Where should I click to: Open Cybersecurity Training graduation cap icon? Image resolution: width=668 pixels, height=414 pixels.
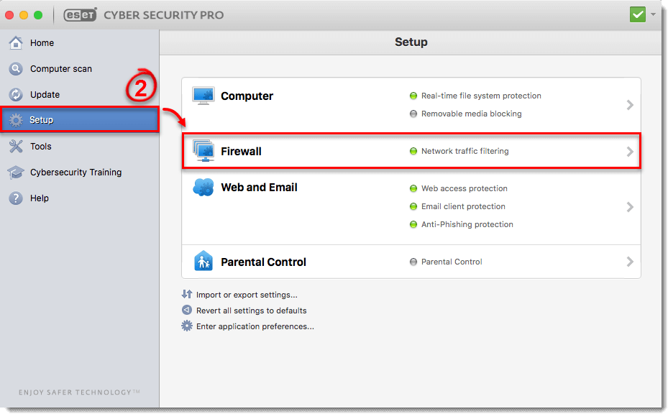pos(16,172)
